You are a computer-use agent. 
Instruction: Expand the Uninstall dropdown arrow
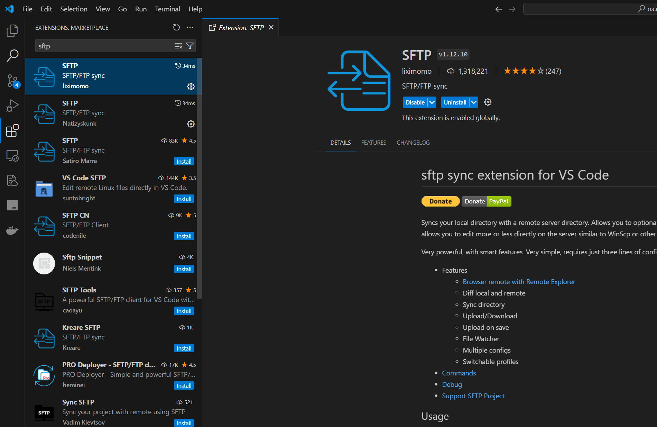tap(474, 102)
